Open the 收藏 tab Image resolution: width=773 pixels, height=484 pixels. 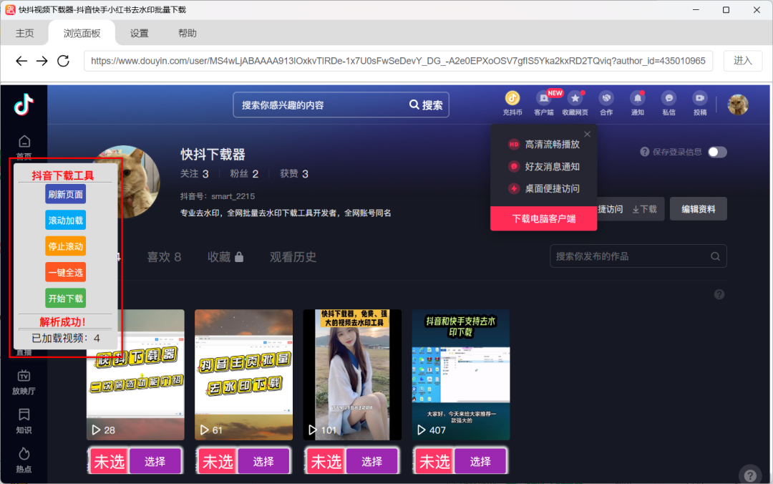click(225, 256)
